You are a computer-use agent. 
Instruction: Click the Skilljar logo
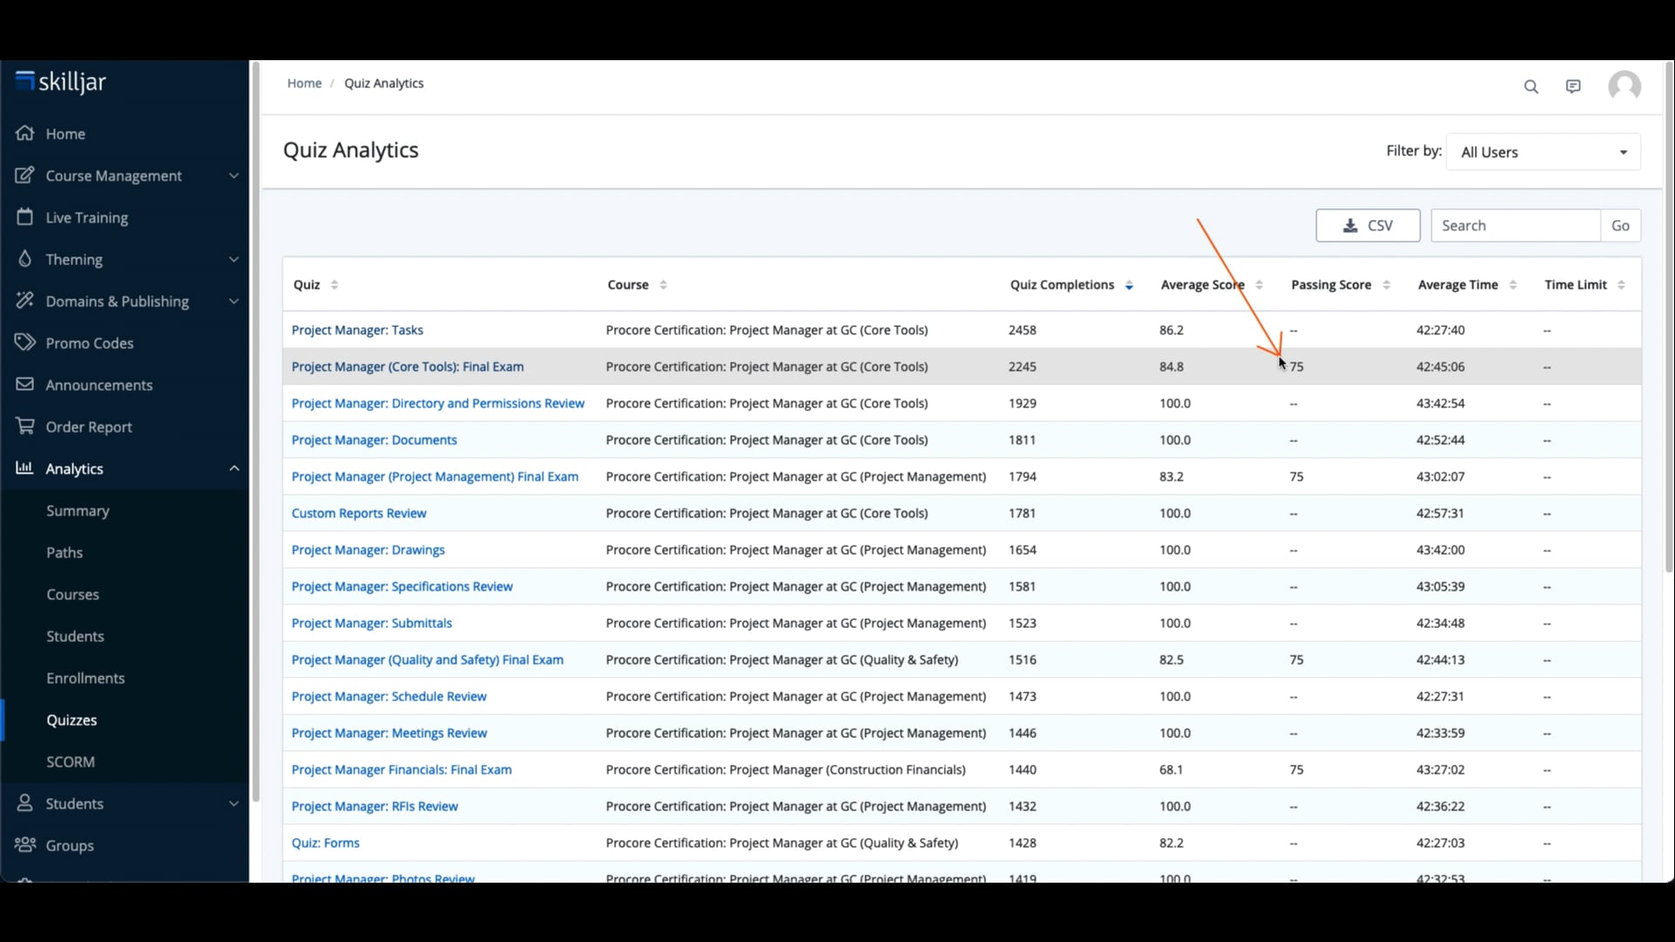pos(60,81)
